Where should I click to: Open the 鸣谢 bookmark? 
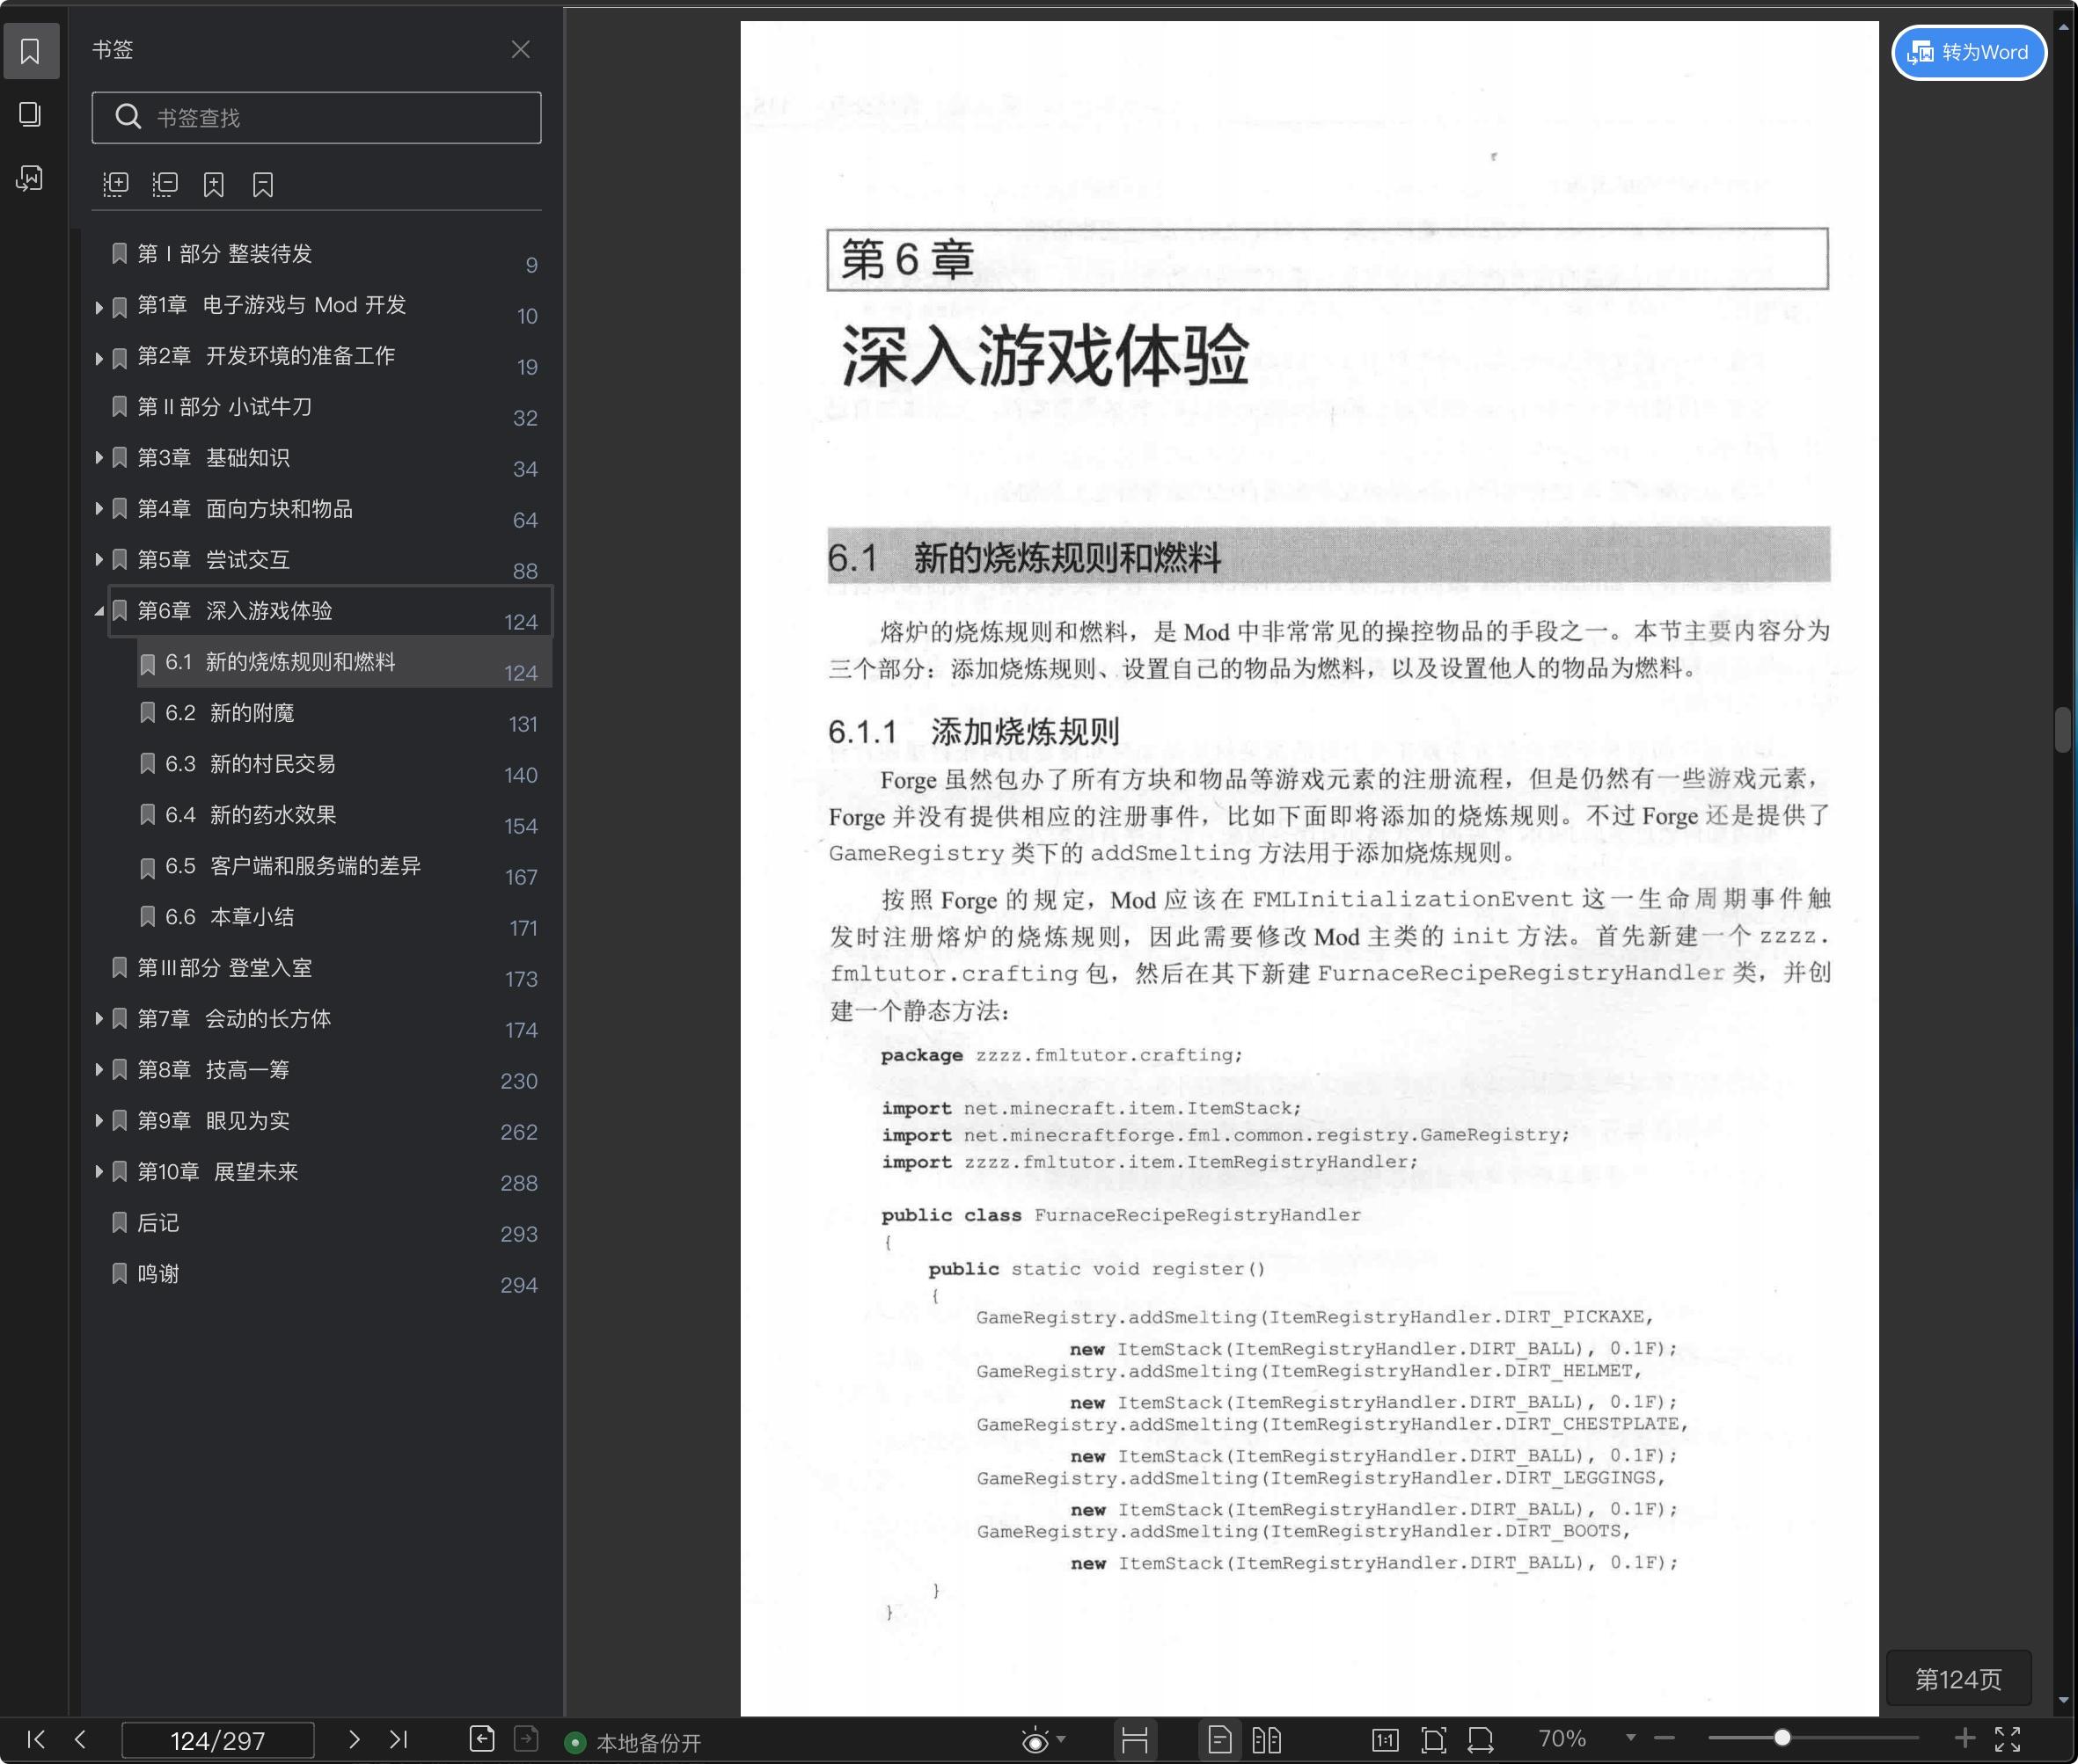pyautogui.click(x=158, y=1274)
